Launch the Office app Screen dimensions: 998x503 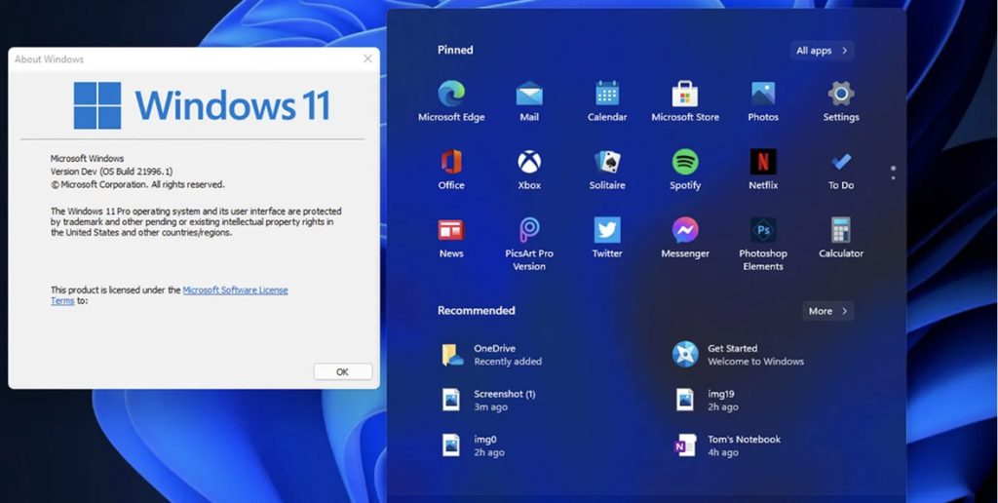451,169
